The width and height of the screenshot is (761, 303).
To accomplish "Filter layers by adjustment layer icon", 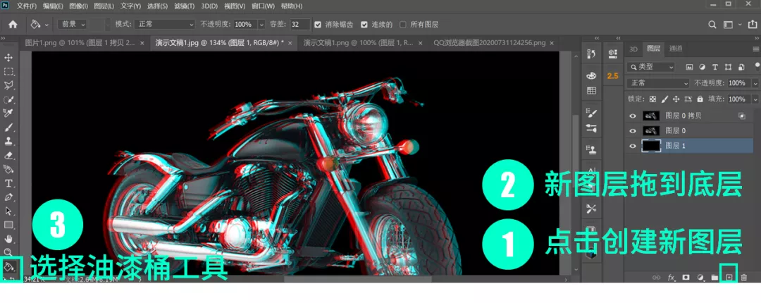I will pyautogui.click(x=702, y=67).
